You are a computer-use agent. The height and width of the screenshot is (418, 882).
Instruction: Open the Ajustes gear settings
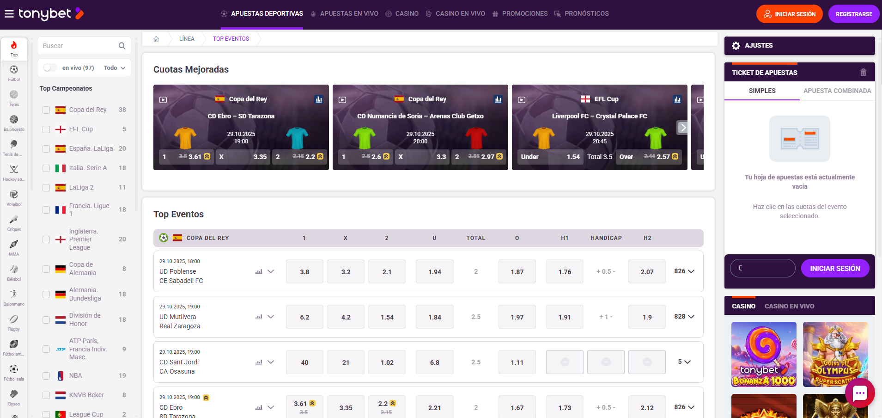[x=736, y=45]
